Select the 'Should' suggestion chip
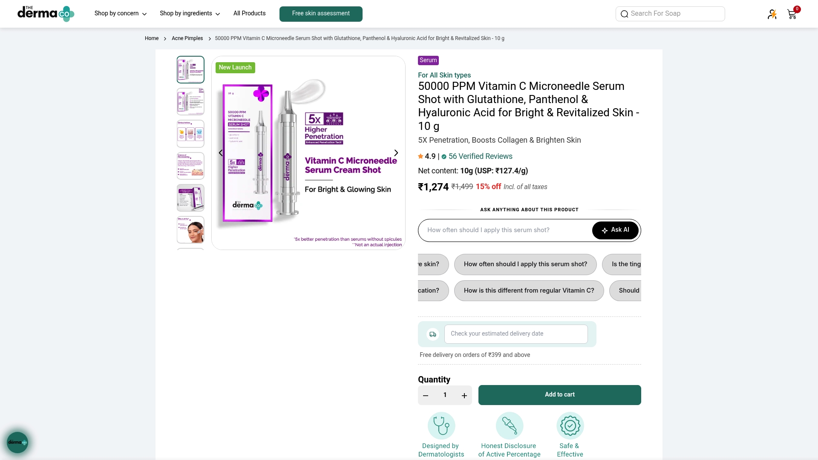Screen dimensions: 818x460 pos(625,291)
